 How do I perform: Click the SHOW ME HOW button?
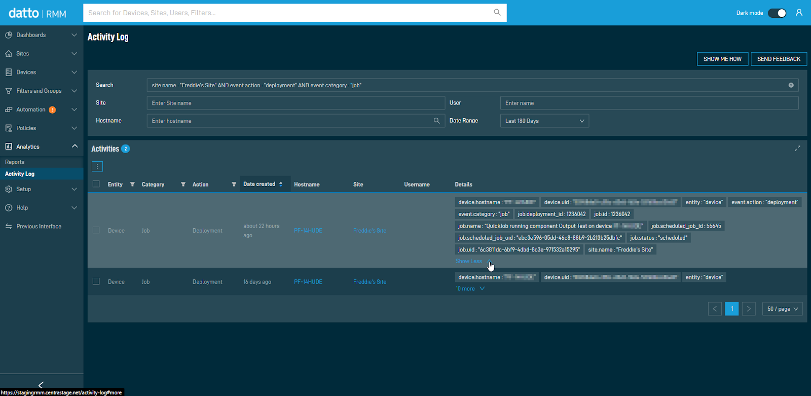[722, 59]
